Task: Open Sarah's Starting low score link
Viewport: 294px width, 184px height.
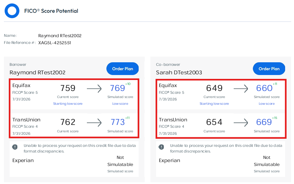Action: [214, 104]
